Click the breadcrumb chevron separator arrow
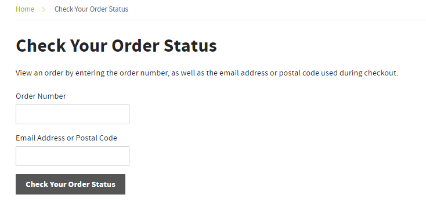 coord(44,9)
